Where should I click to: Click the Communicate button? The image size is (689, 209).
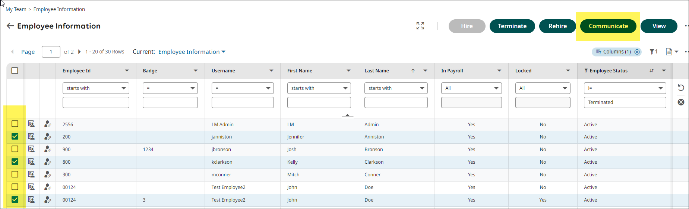[608, 26]
